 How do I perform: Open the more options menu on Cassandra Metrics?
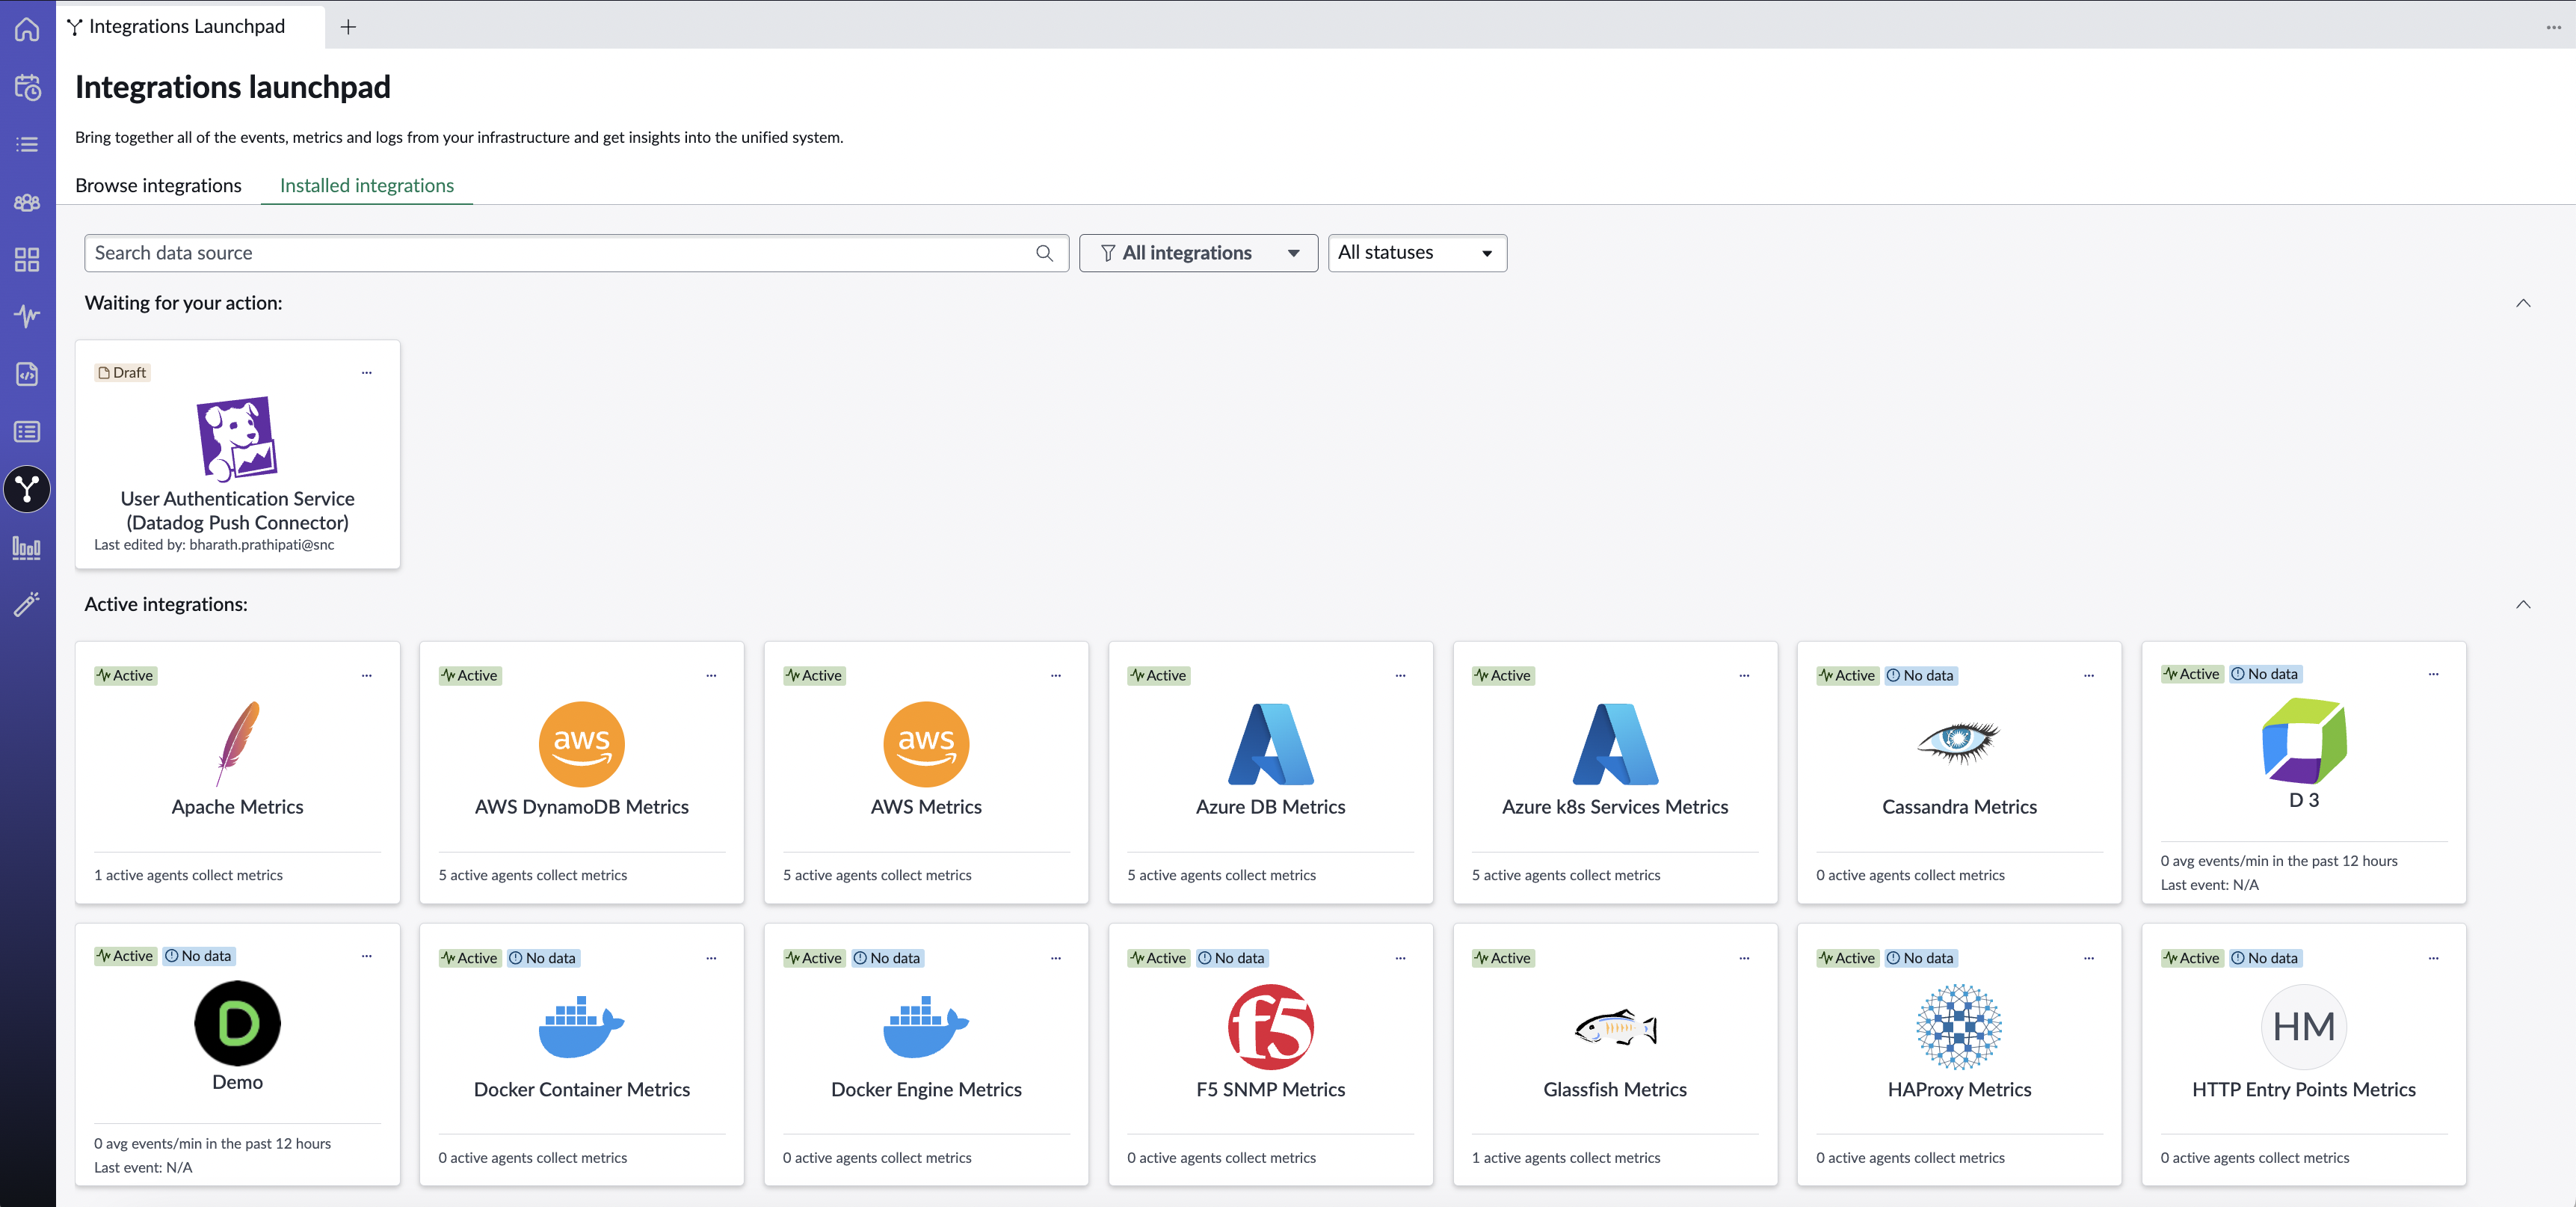tap(2089, 676)
